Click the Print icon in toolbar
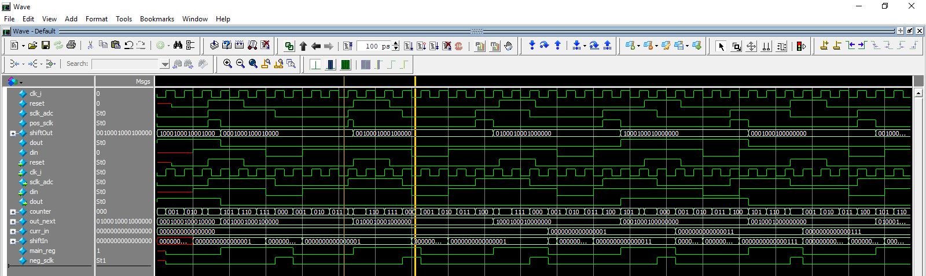Image resolution: width=926 pixels, height=276 pixels. tap(71, 45)
